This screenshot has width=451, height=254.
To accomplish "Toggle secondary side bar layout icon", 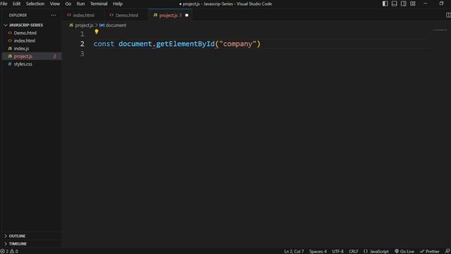I will pyautogui.click(x=404, y=4).
